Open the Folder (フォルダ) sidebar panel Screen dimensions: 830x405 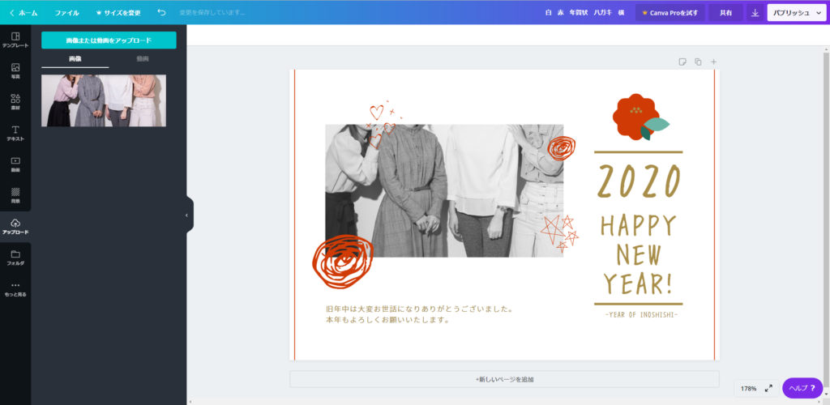[x=15, y=258]
